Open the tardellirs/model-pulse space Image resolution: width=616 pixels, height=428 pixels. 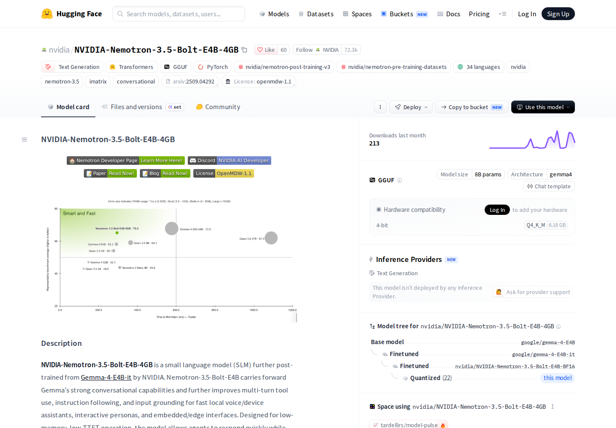(x=409, y=424)
